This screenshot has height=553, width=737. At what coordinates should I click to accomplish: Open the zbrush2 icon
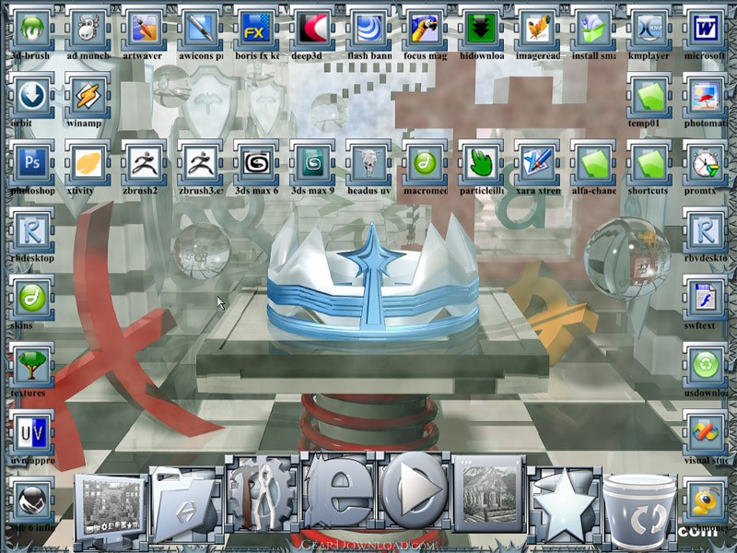(145, 163)
